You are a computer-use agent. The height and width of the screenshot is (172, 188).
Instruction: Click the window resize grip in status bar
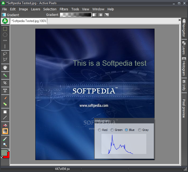(x=185, y=169)
